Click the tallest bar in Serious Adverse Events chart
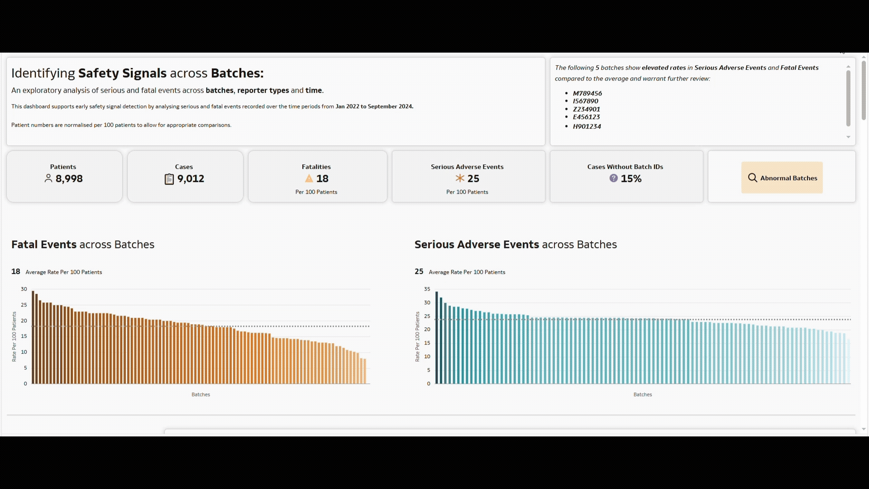Screen dimensions: 869x489 coord(437,337)
